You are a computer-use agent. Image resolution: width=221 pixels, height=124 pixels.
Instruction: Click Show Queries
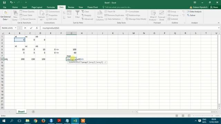click(x=27, y=11)
